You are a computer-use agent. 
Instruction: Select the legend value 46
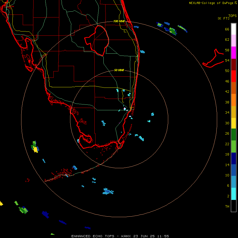click(227, 81)
